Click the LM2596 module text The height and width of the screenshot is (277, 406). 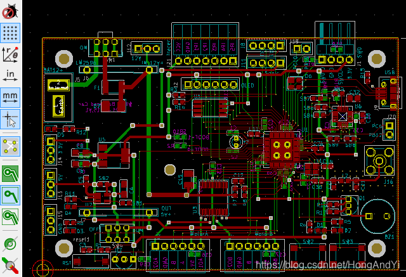tap(86, 63)
